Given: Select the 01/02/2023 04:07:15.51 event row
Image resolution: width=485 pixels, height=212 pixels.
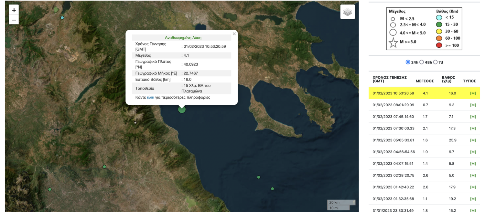Looking at the screenshot, I should 424,164.
